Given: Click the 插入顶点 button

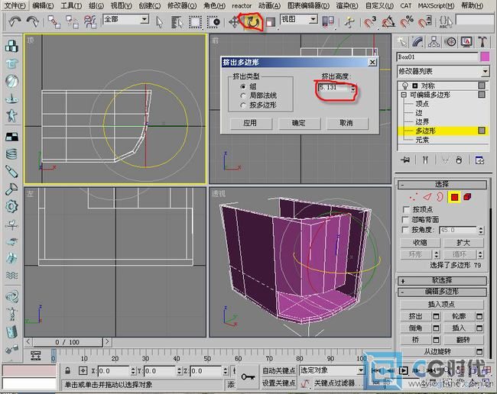Looking at the screenshot, I should (442, 305).
